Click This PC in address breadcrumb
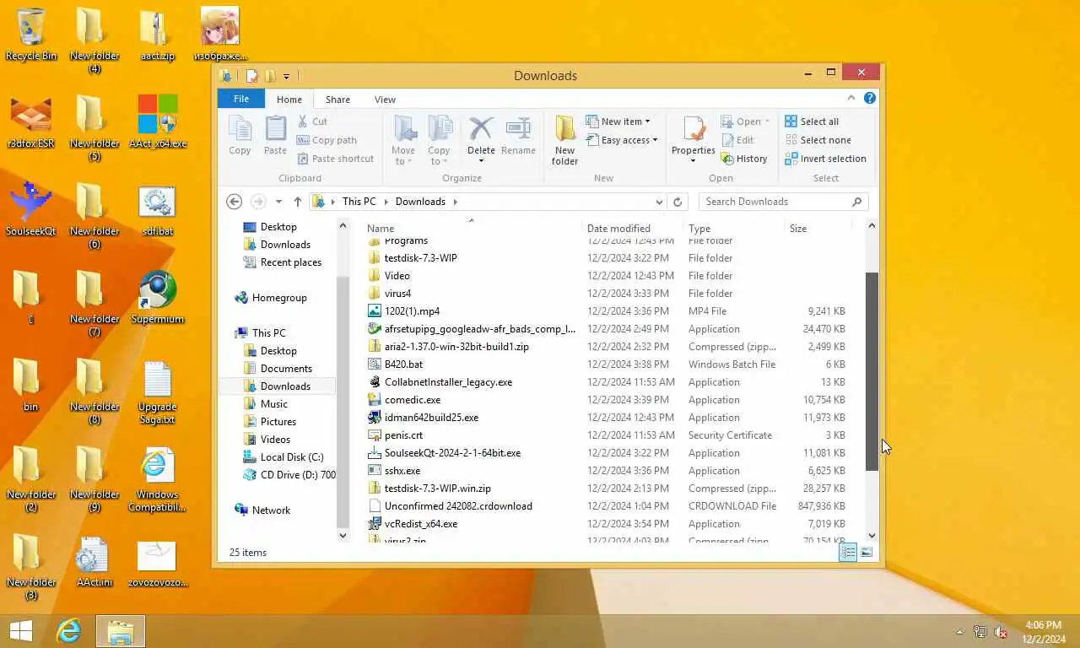1080x648 pixels. (359, 202)
